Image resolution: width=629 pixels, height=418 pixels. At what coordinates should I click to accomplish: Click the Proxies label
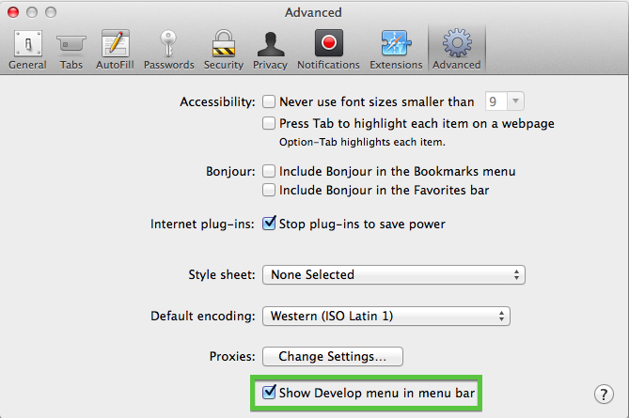click(x=232, y=356)
